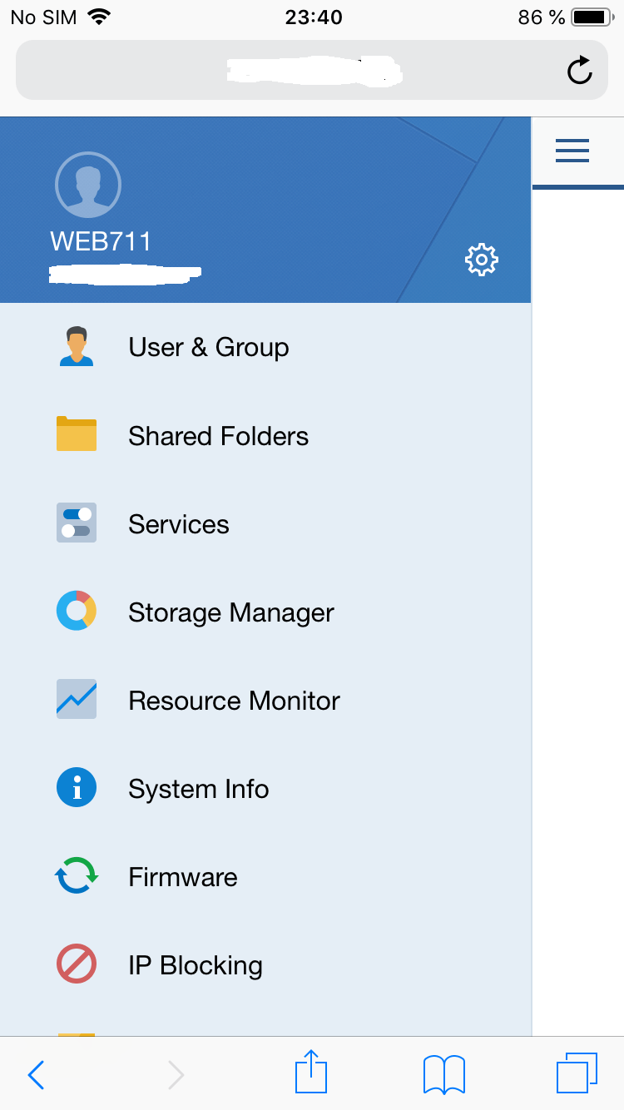Show Safari bookmarks
Screen dimensions: 624x1110
pos(444,1074)
